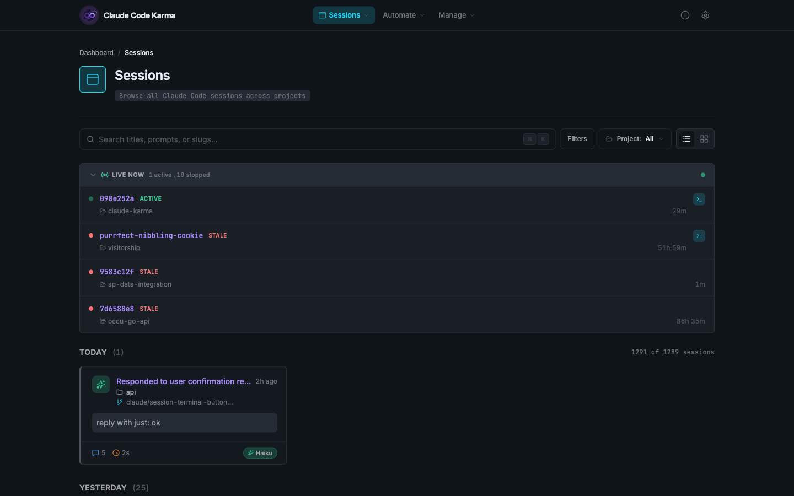
Task: Click the Filters button
Action: tap(577, 139)
